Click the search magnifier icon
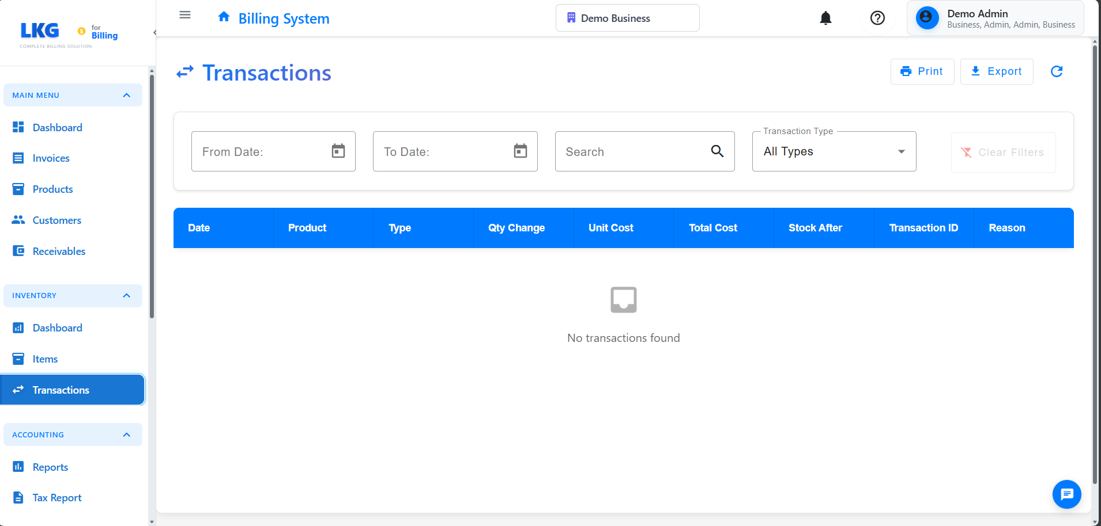Image resolution: width=1101 pixels, height=526 pixels. point(717,151)
